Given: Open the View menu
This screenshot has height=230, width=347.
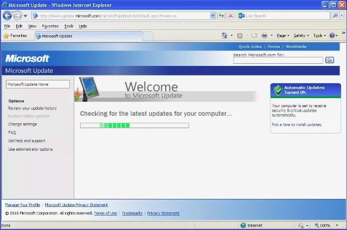Looking at the screenshot, I should coord(32,26).
